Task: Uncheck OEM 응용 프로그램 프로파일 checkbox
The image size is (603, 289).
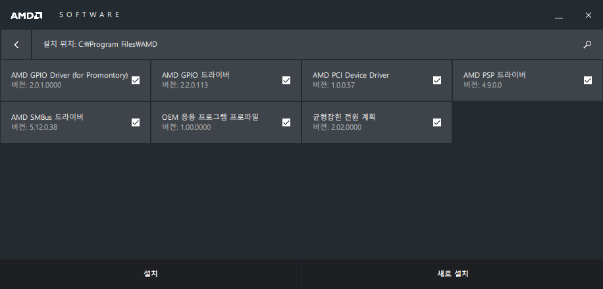Action: click(286, 122)
